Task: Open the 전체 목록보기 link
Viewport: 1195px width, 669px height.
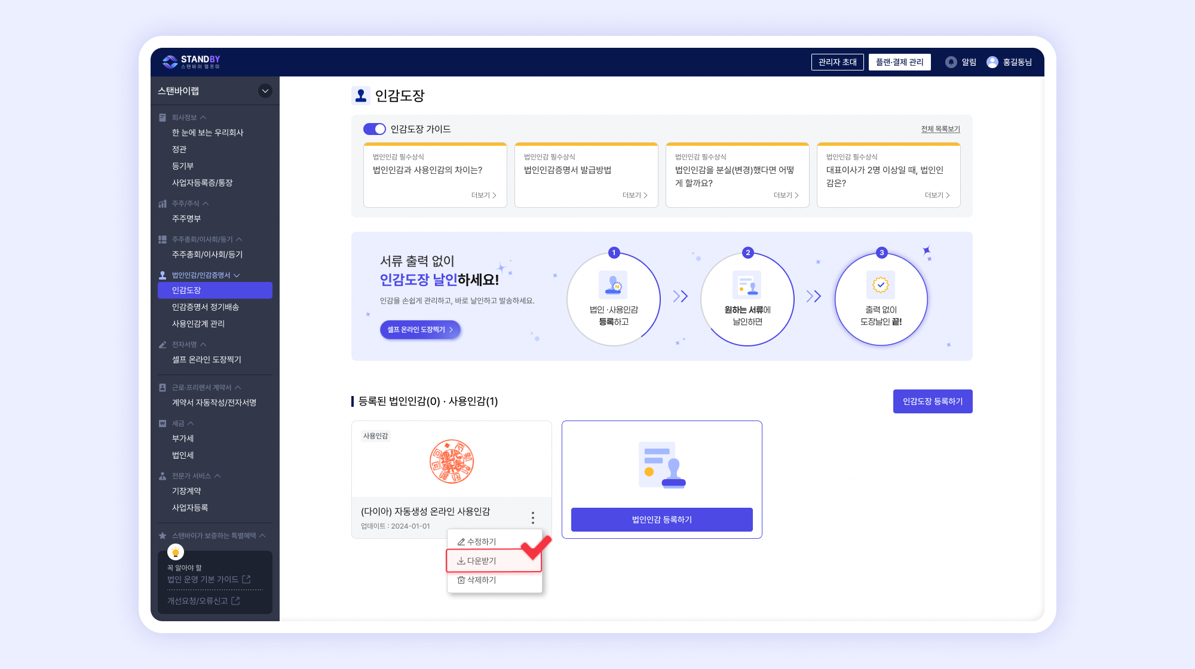Action: pyautogui.click(x=940, y=129)
